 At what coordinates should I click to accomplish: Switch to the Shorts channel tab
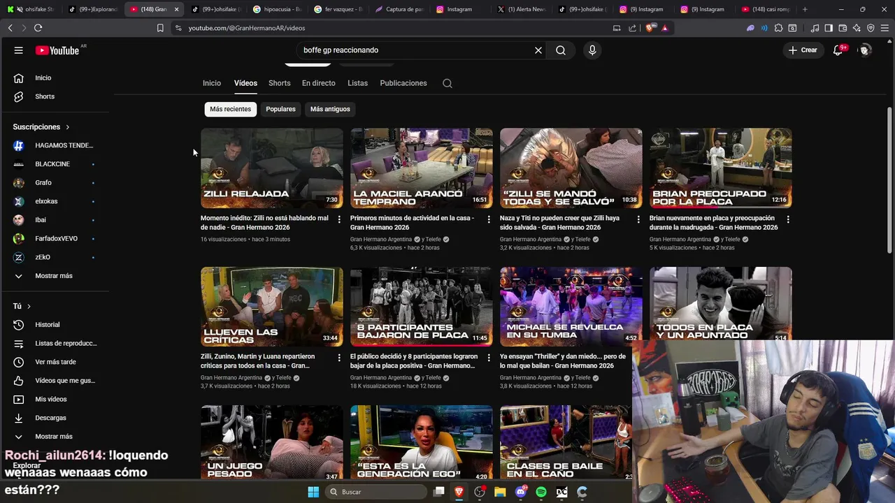(280, 83)
